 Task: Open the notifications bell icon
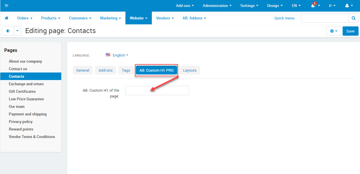[313, 6]
